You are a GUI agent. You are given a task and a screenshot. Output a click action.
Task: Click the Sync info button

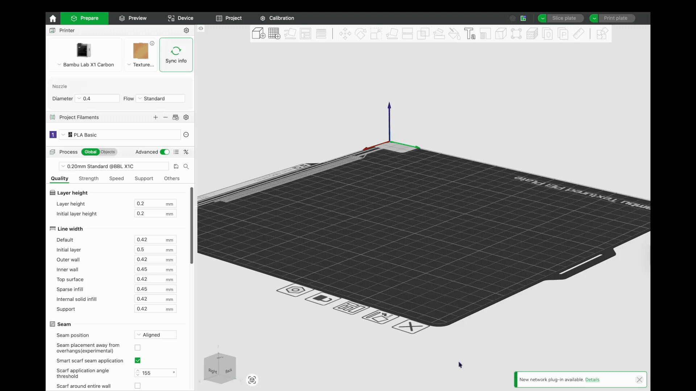point(176,55)
